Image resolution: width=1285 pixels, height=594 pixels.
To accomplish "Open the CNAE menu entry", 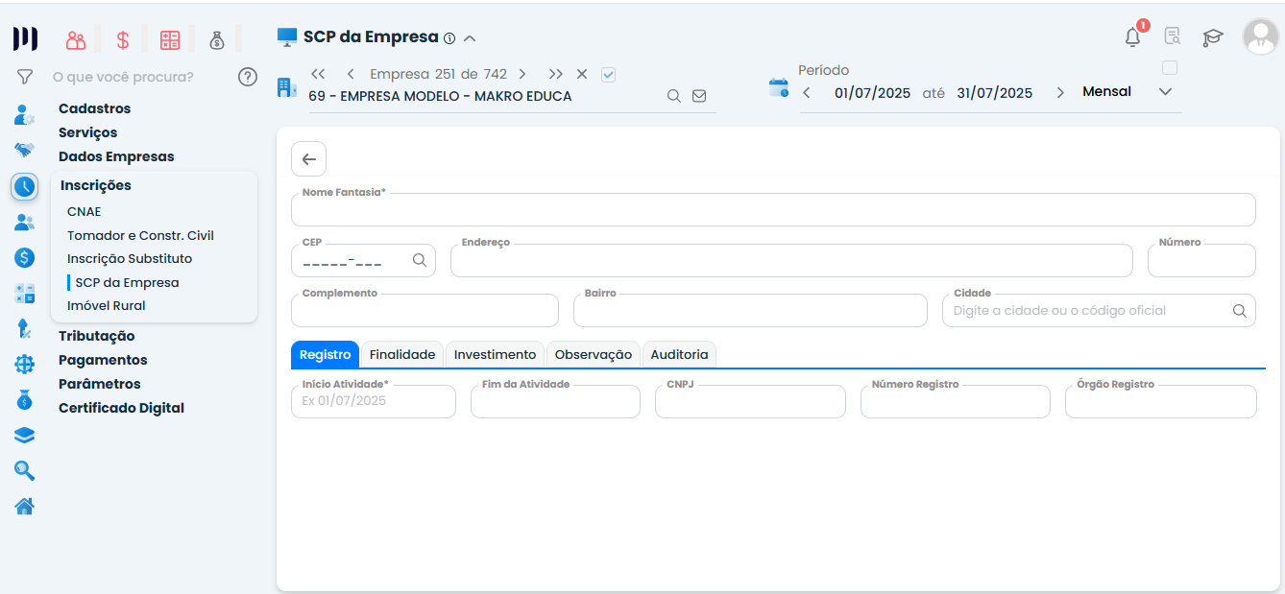I will click(84, 211).
